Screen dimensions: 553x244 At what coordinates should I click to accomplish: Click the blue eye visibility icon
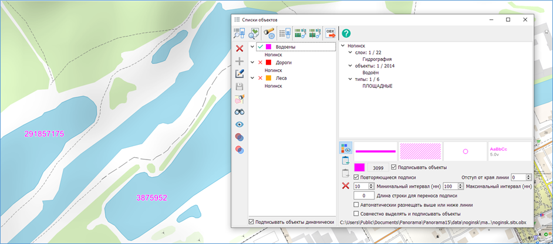[240, 124]
